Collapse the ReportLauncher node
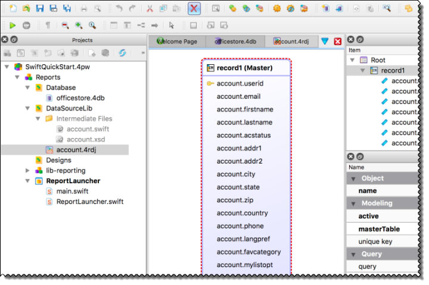429x285 pixels. 27,181
